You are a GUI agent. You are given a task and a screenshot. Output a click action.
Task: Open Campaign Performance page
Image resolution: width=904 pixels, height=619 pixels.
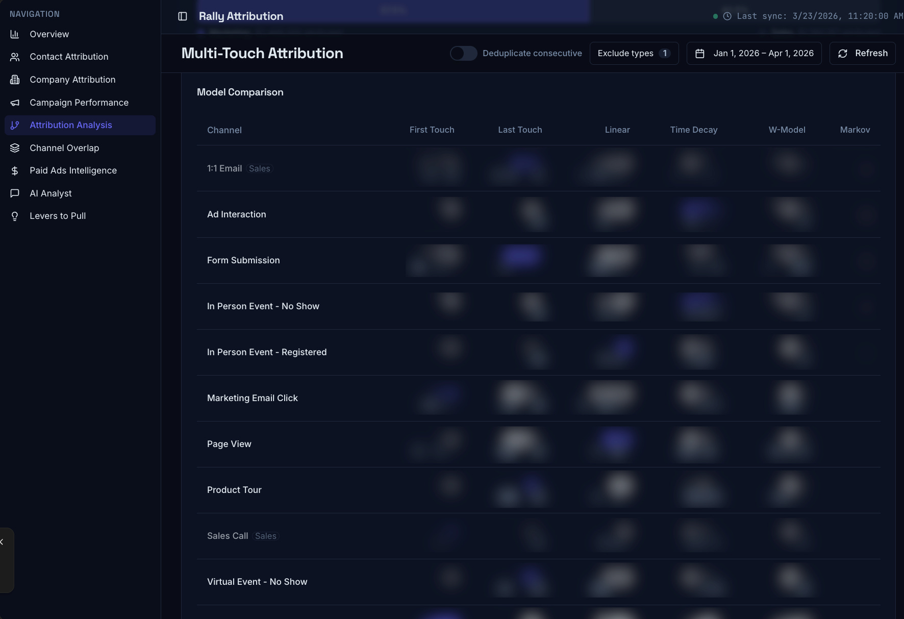tap(80, 103)
